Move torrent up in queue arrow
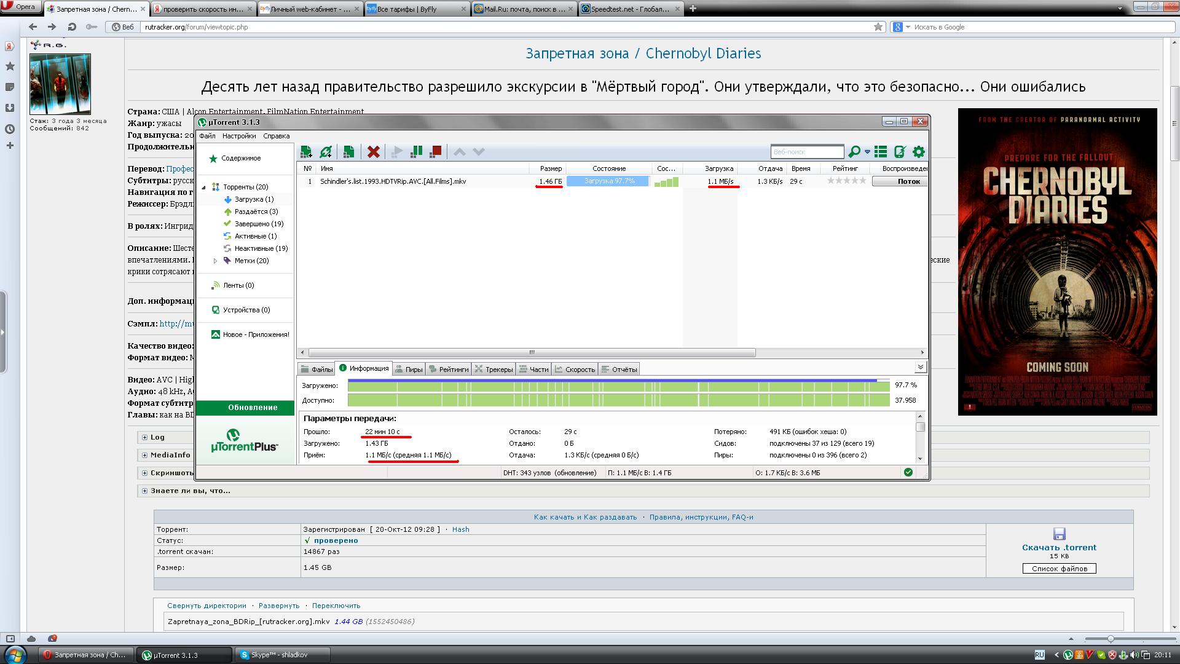The width and height of the screenshot is (1180, 664). coord(460,152)
